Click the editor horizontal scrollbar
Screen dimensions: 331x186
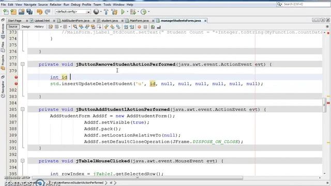pos(137,178)
